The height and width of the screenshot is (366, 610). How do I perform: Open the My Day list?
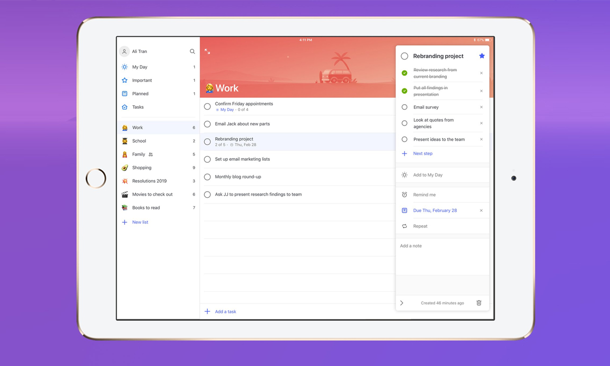[158, 67]
